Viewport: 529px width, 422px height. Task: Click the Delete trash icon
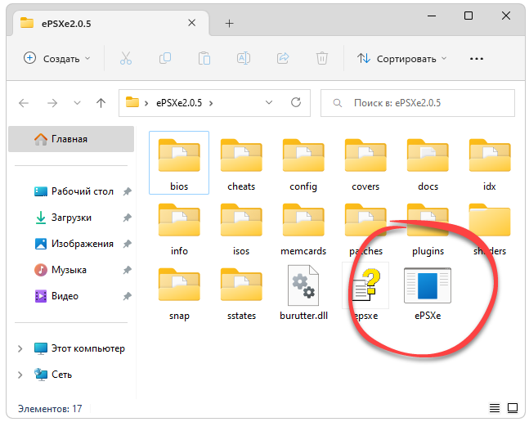click(322, 59)
